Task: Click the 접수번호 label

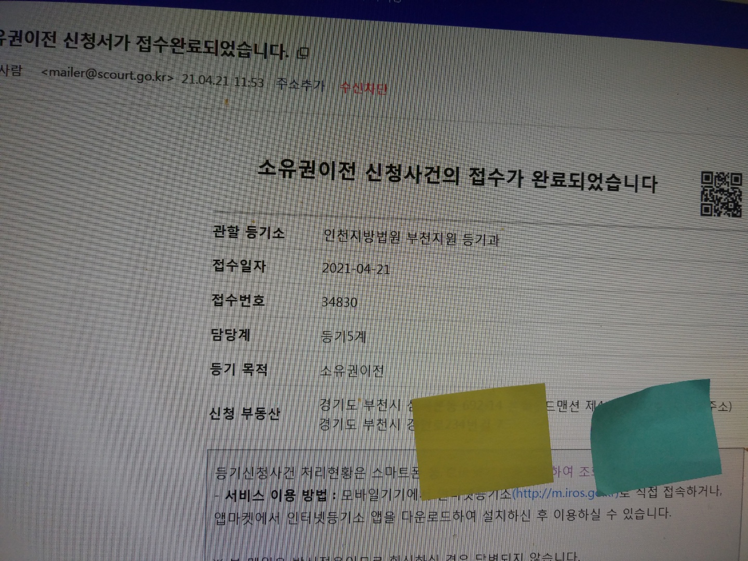Action: coord(238,300)
